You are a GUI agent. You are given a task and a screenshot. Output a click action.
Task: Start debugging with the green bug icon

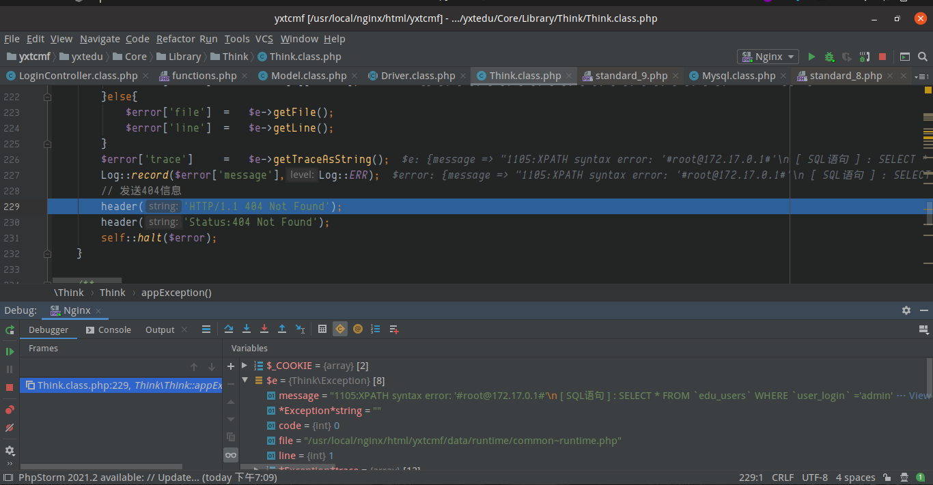tap(829, 57)
